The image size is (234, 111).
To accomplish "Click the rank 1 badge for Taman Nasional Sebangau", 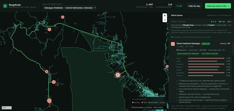I will [173, 44].
